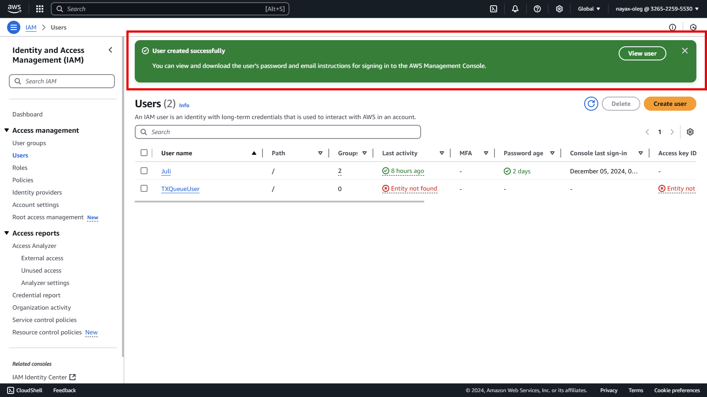Open Privacy link in footer
The image size is (707, 397).
pos(609,390)
